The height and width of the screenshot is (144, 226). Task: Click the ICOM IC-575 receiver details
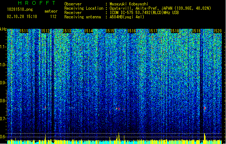point(144,13)
